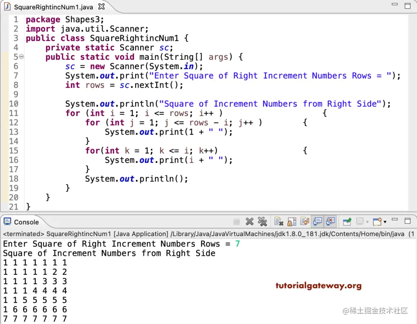Click the Console view monitor icon
Image resolution: width=417 pixels, height=324 pixels.
tap(7, 221)
